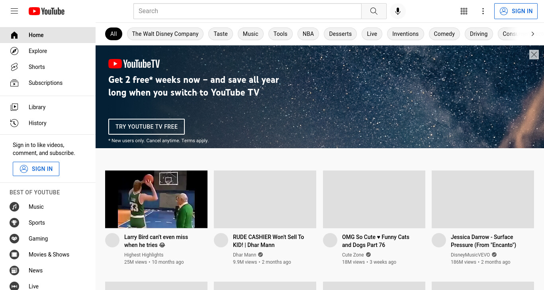Image resolution: width=544 pixels, height=290 pixels.
Task: Select the NBA filter chip
Action: tap(308, 34)
